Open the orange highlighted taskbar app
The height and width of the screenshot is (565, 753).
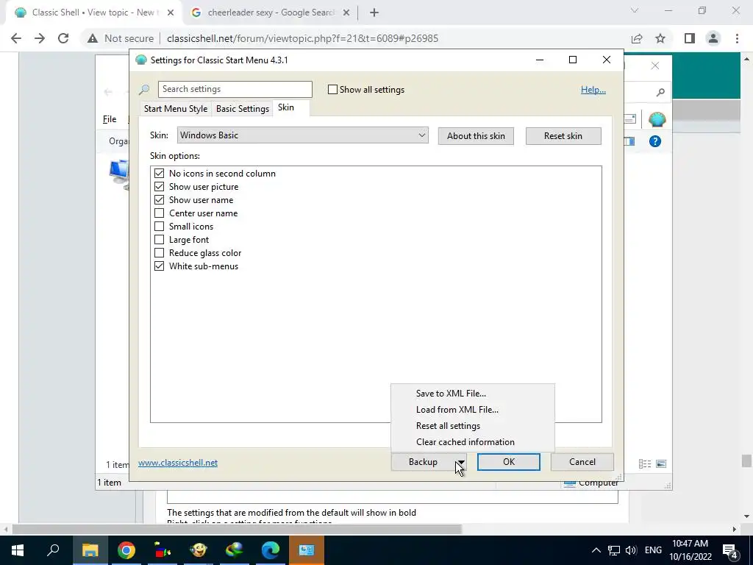307,550
